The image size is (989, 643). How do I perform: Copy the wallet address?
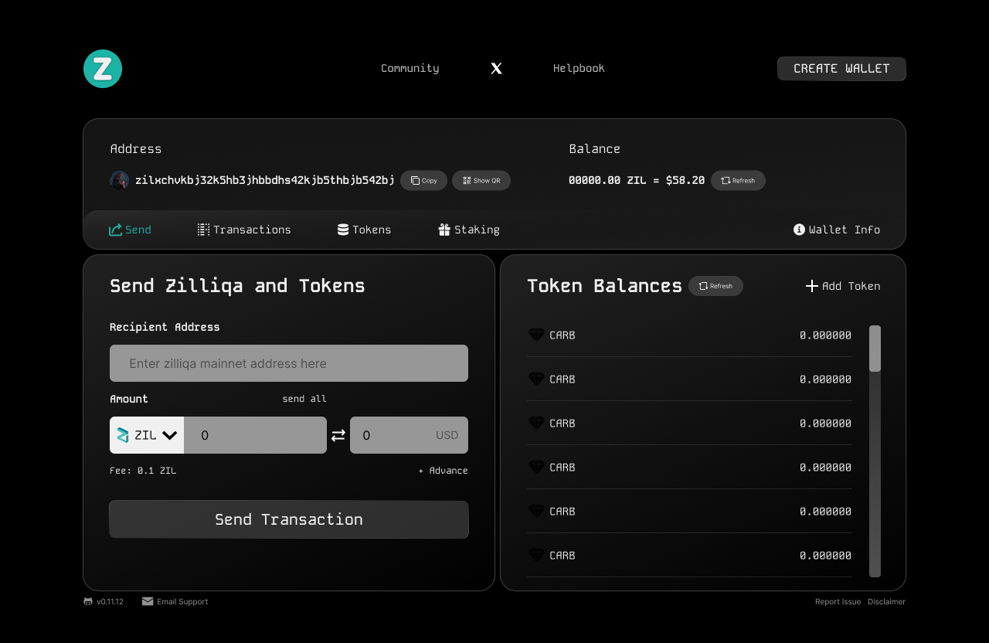pyautogui.click(x=423, y=181)
